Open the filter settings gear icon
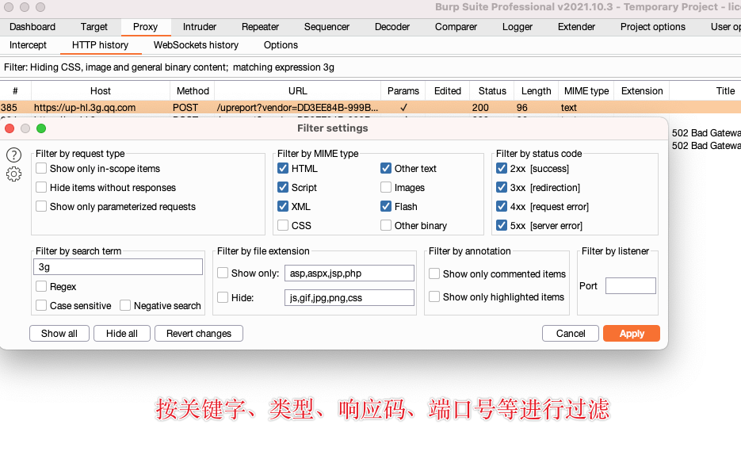 tap(13, 174)
